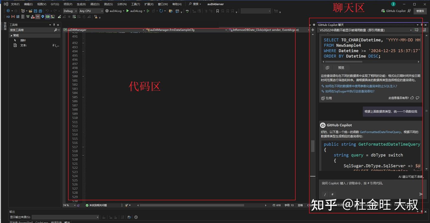Click the 预览 button under SQL code
The image size is (430, 223).
click(x=341, y=68)
